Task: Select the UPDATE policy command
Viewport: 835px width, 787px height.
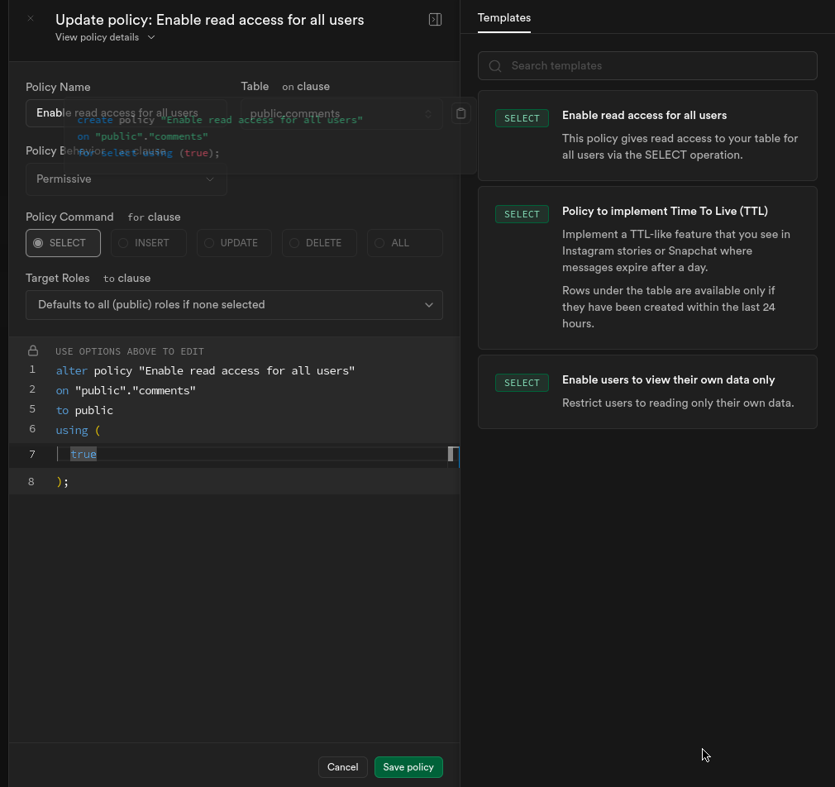Action: (234, 243)
